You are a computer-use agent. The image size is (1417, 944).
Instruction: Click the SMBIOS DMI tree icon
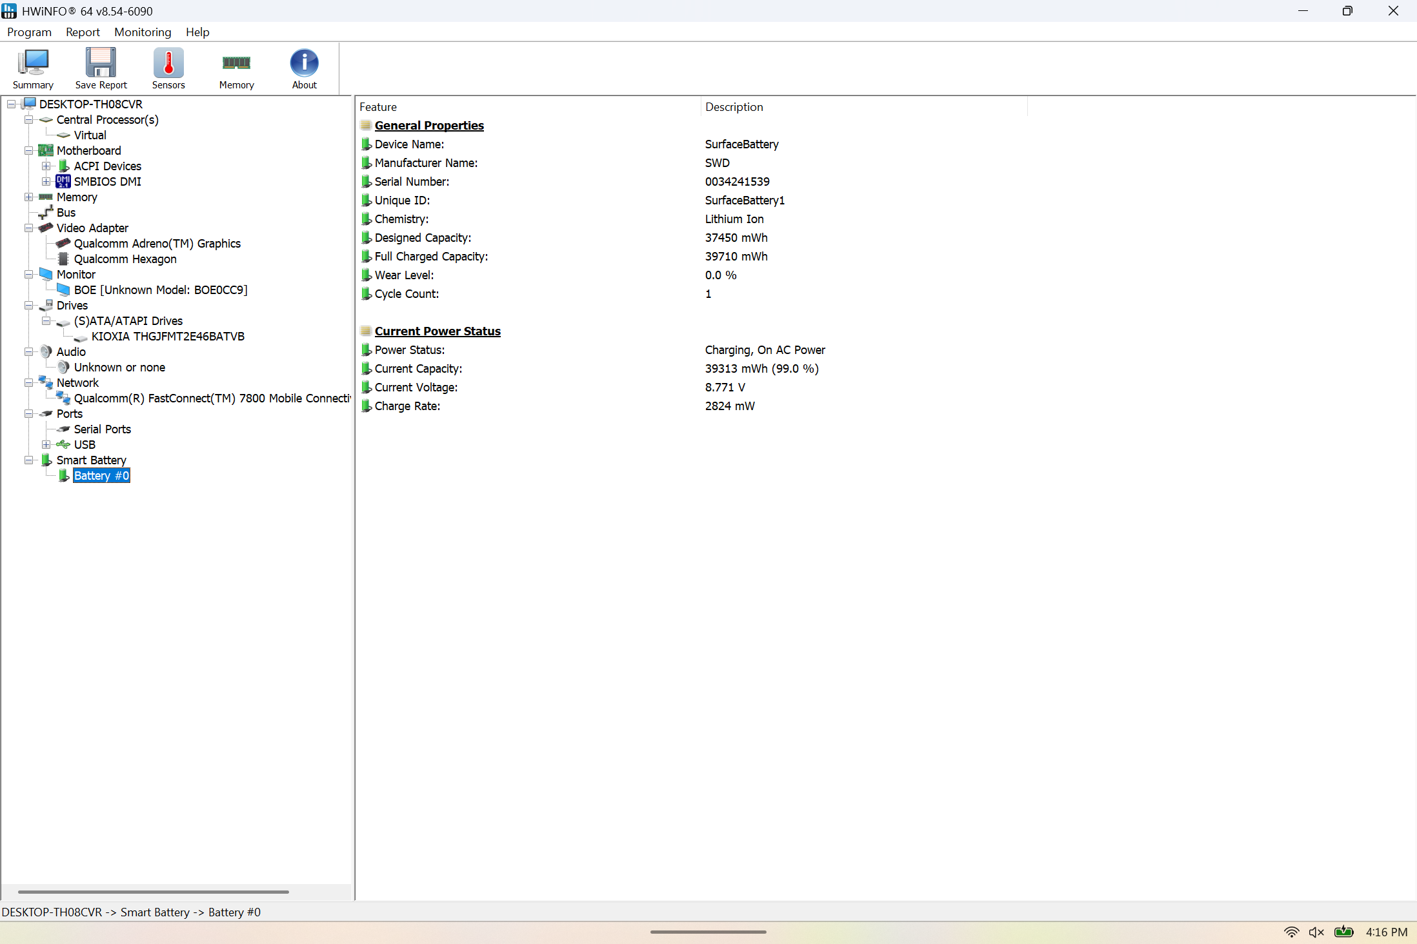click(63, 181)
